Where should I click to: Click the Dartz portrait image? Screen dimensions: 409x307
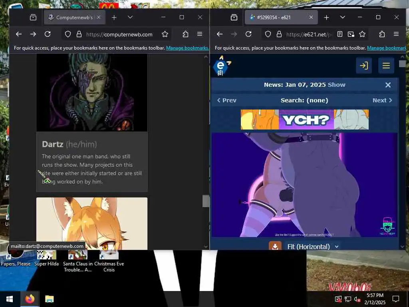[x=92, y=92]
